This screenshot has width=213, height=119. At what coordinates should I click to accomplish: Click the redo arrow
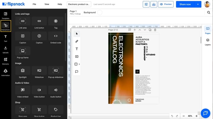click(x=177, y=116)
